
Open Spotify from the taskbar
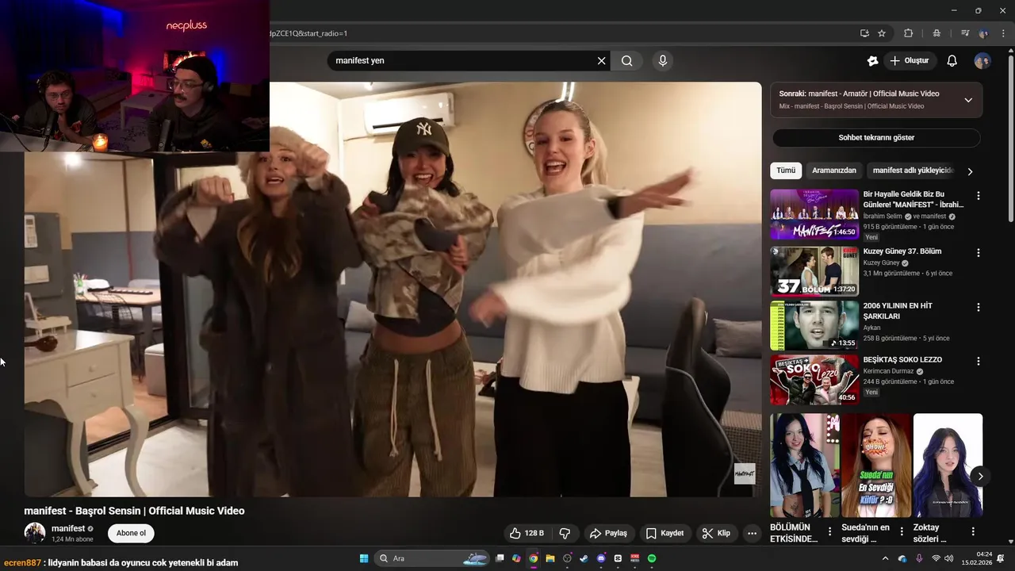(652, 558)
